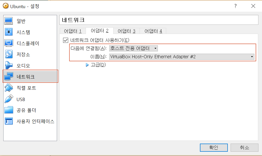This screenshot has height=156, width=262.
Task: Toggle 네트워크 어댑터 사용하기 checkbox
Action: pos(65,40)
